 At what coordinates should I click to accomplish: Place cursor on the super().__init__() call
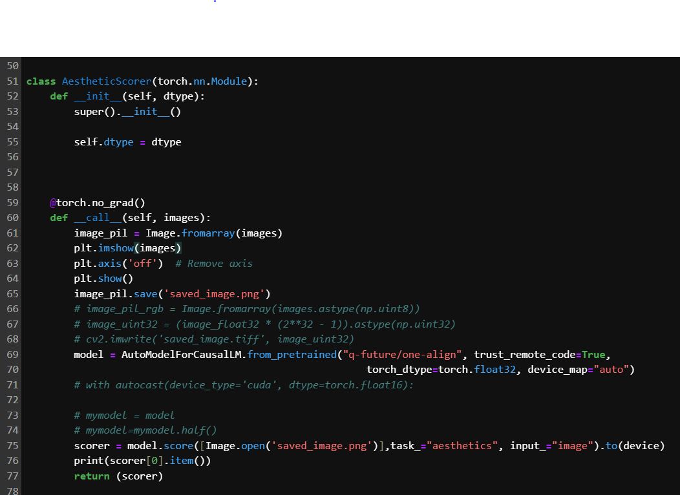pyautogui.click(x=127, y=112)
